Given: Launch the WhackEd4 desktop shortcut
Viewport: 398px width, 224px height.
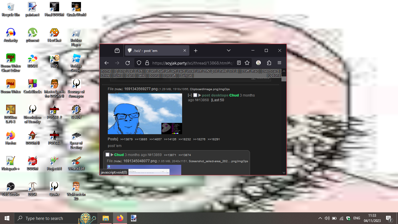Looking at the screenshot, I should (x=76, y=163).
